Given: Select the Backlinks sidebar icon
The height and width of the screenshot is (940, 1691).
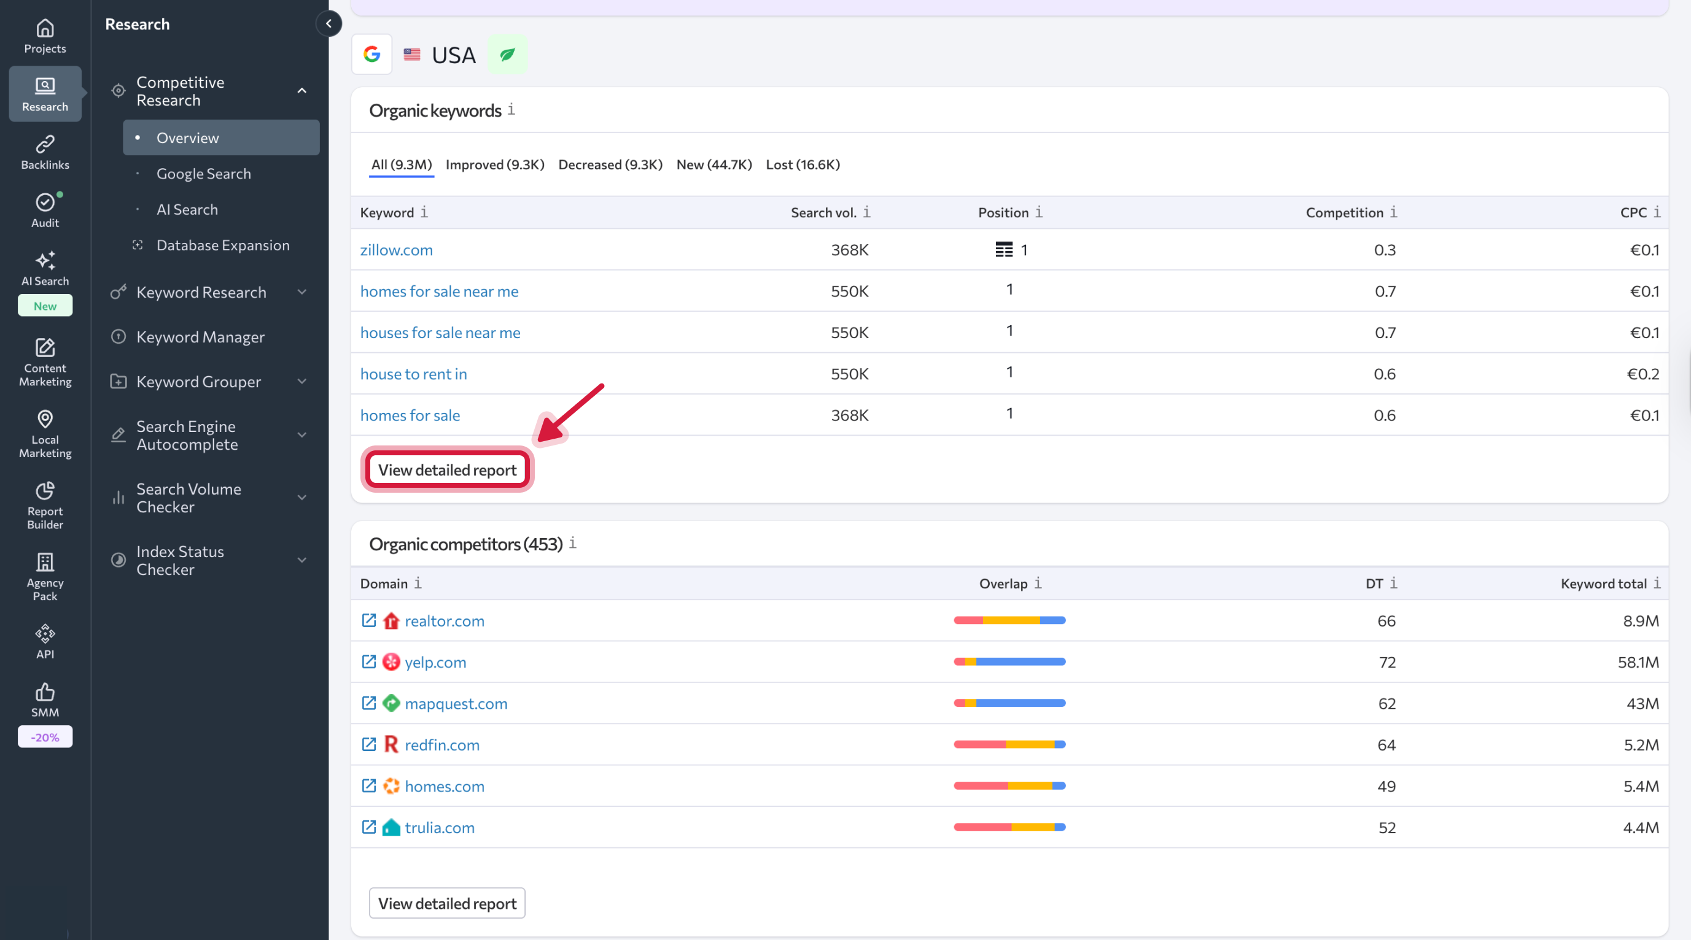Looking at the screenshot, I should coord(45,151).
